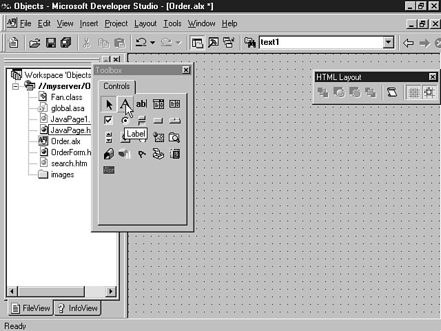Choose the Select Objects pointer tool
Viewport: 441px width, 331px height.
click(108, 104)
